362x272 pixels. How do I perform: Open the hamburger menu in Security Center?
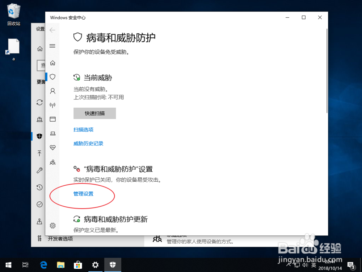52,46
